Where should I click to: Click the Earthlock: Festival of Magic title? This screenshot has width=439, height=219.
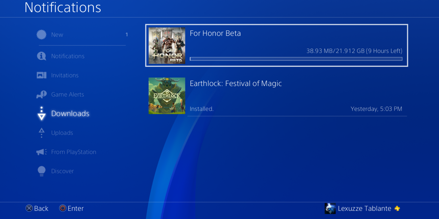[x=236, y=84]
